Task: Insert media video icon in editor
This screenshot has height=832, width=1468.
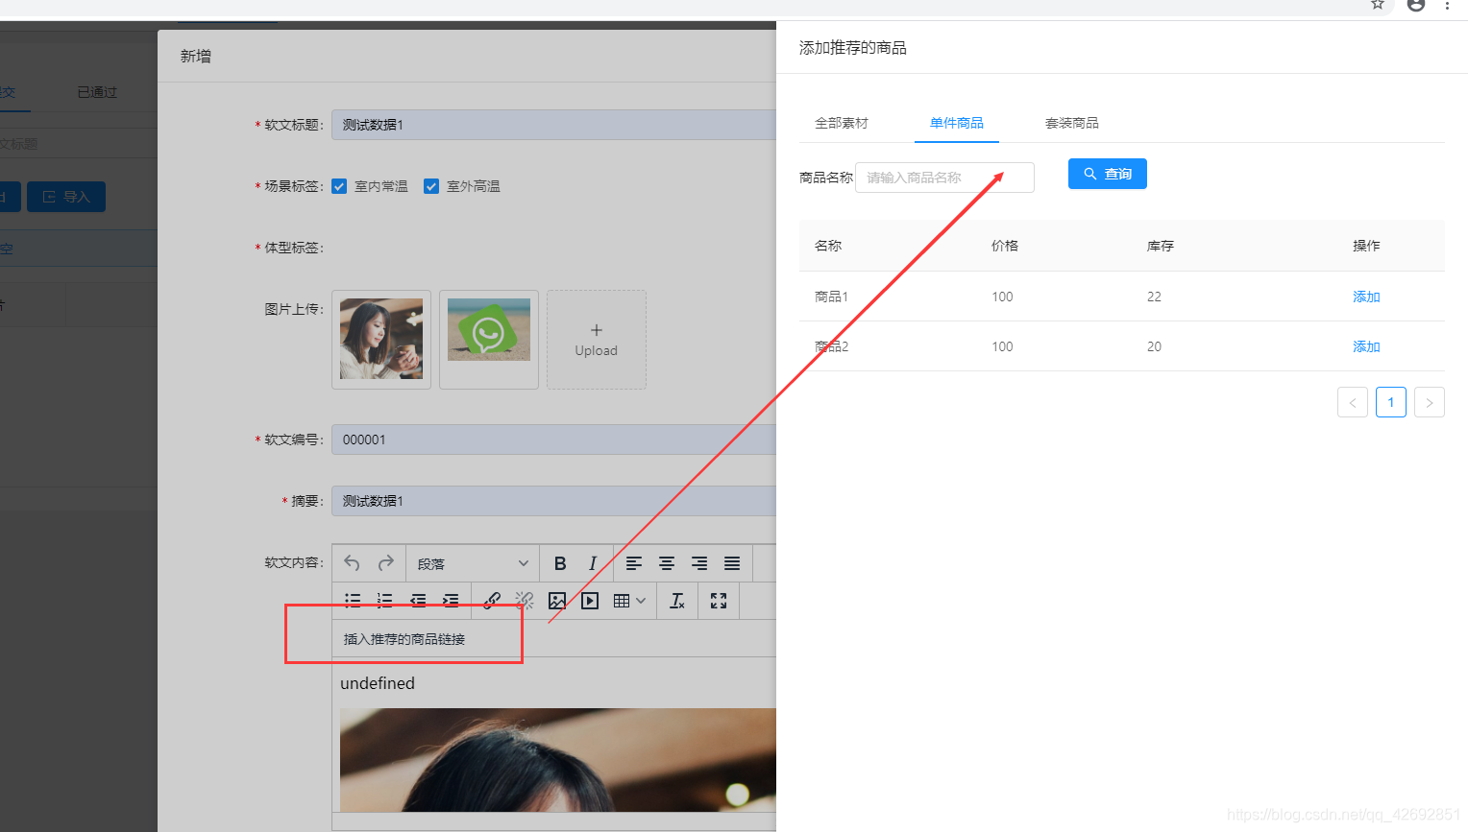Action: 590,601
